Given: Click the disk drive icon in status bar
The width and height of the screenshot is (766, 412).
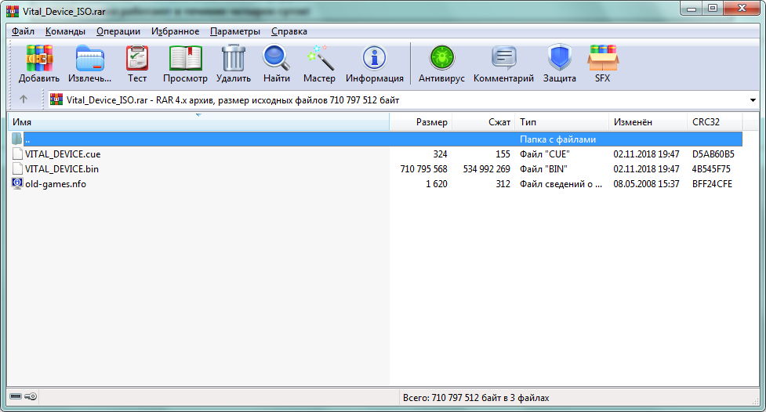Looking at the screenshot, I should [16, 396].
